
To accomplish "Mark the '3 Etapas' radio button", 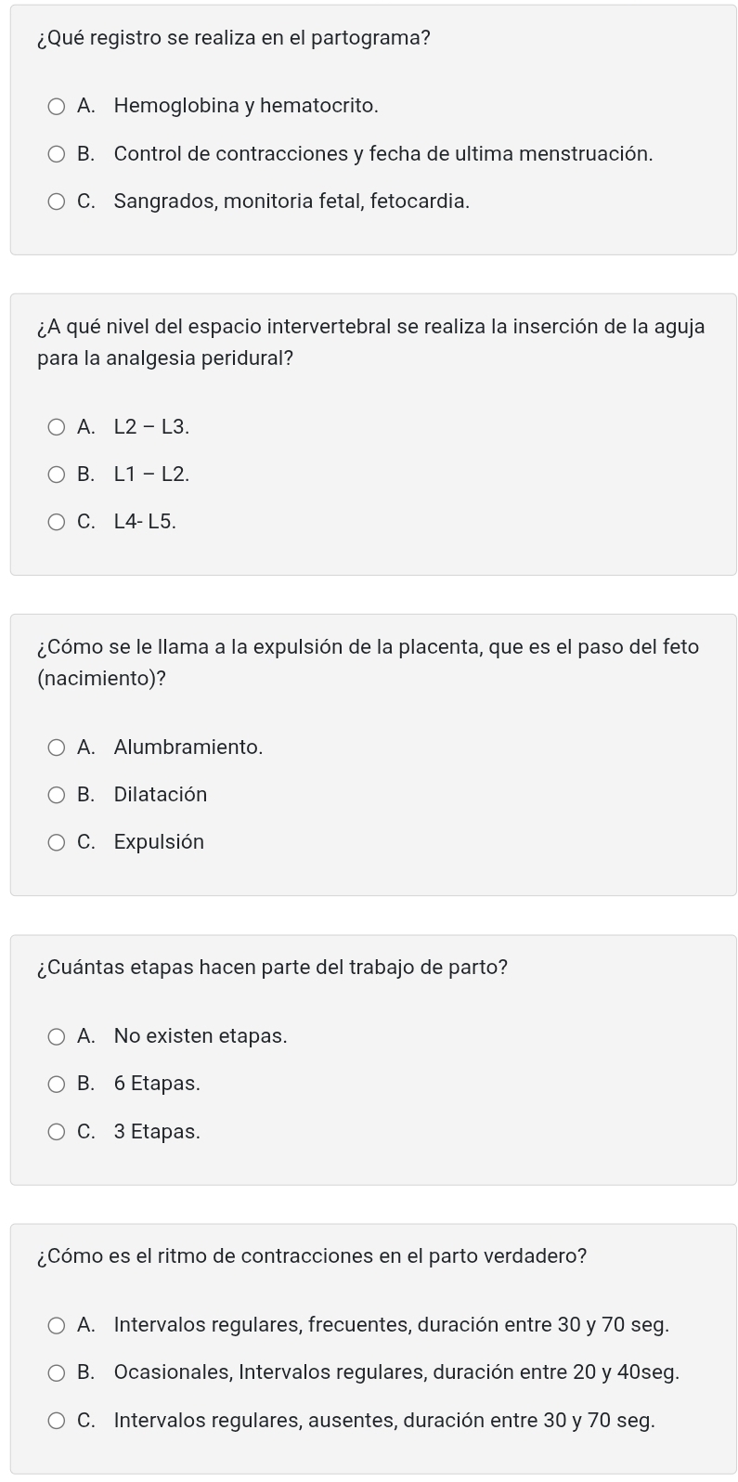I will click(58, 1132).
